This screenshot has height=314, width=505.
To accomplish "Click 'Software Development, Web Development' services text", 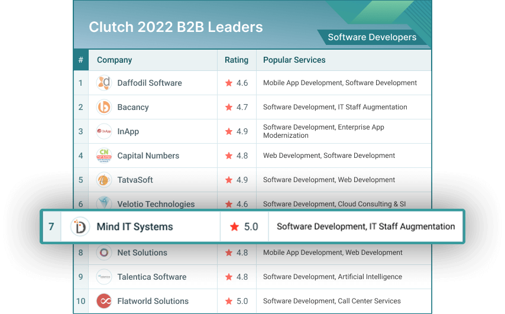I will click(329, 180).
